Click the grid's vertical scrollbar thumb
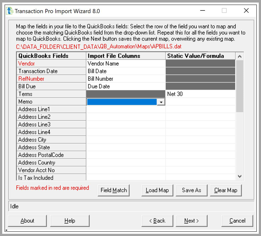 point(240,86)
